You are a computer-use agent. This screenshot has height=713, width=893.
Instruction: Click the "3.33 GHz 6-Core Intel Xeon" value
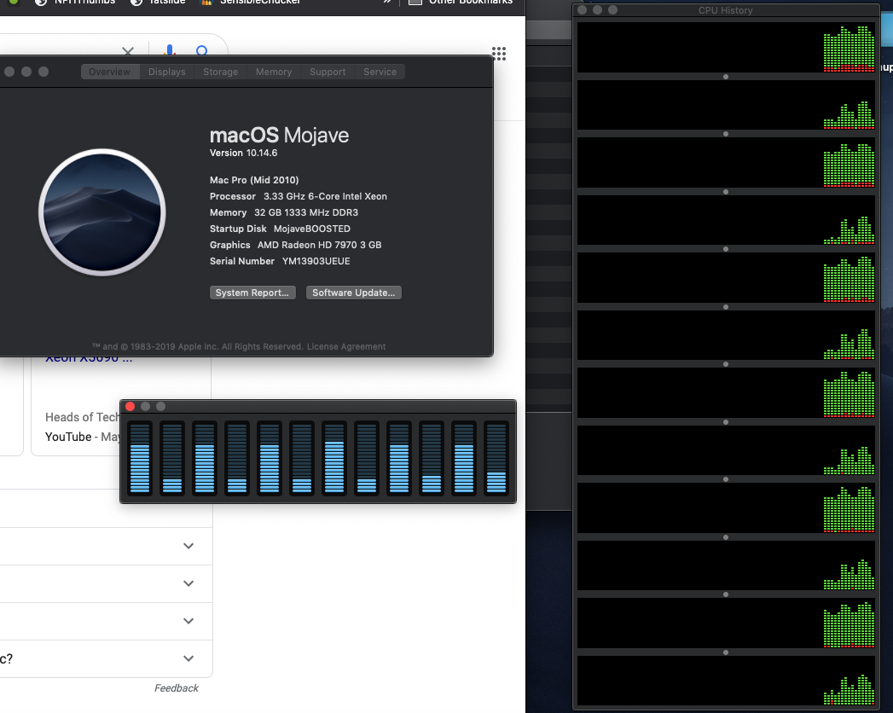[325, 196]
